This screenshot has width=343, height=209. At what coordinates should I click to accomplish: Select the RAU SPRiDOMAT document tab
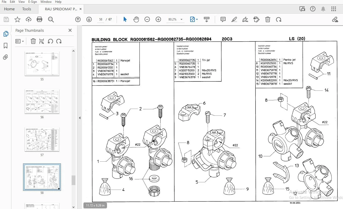[x=61, y=9]
